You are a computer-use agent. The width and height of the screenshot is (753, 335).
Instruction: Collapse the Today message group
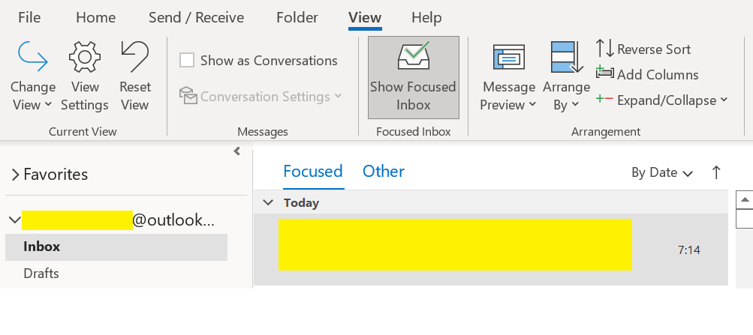click(268, 203)
